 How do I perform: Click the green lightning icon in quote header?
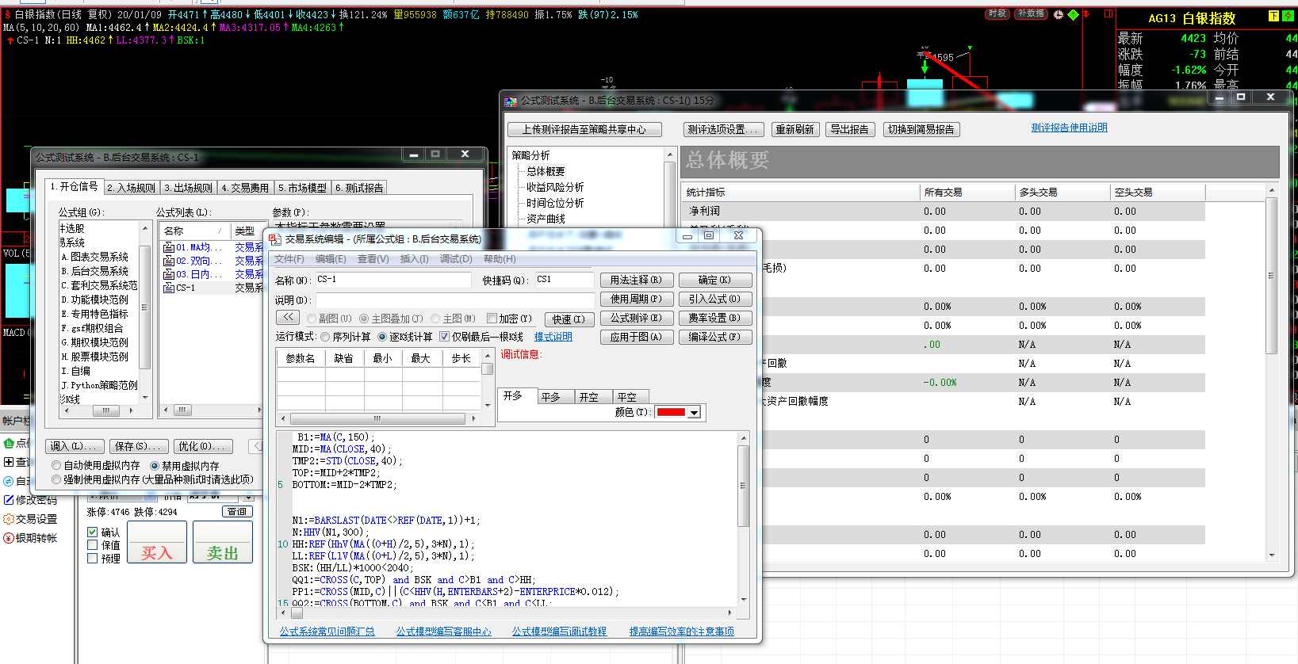coord(1287,17)
